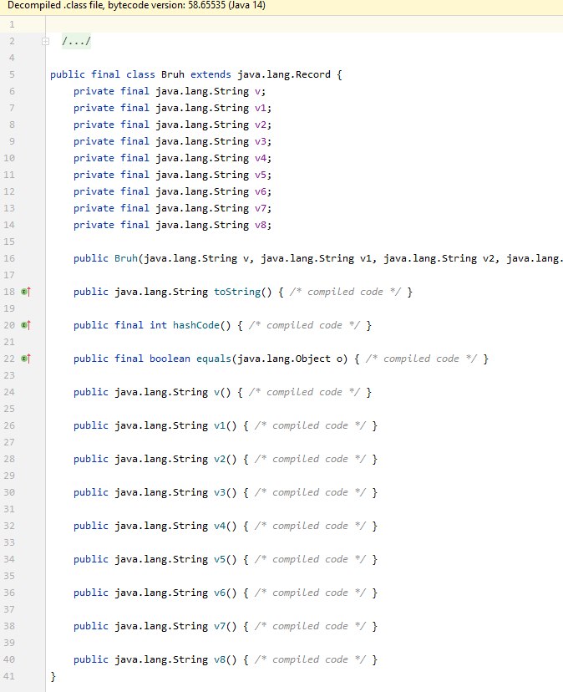Click the override gutter icon beside hashCode()
Screen dimensions: 563x692
click(26, 325)
